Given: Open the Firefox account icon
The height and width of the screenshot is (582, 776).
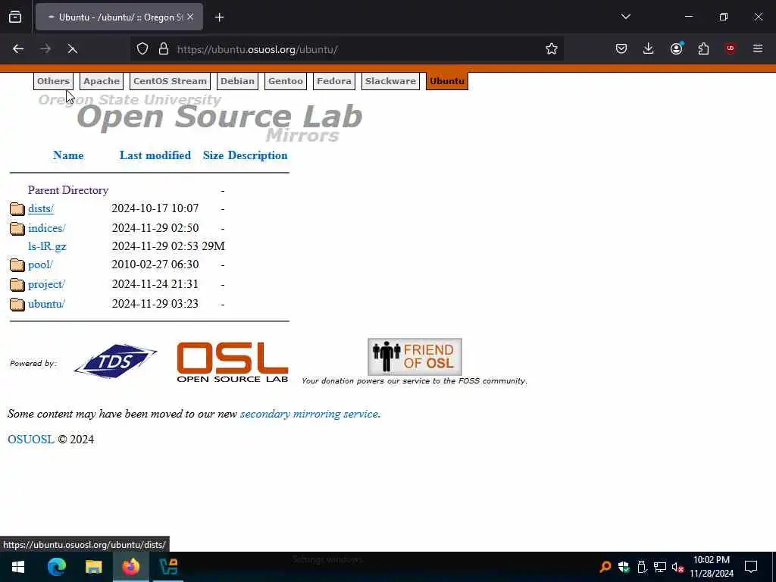Looking at the screenshot, I should pyautogui.click(x=676, y=48).
